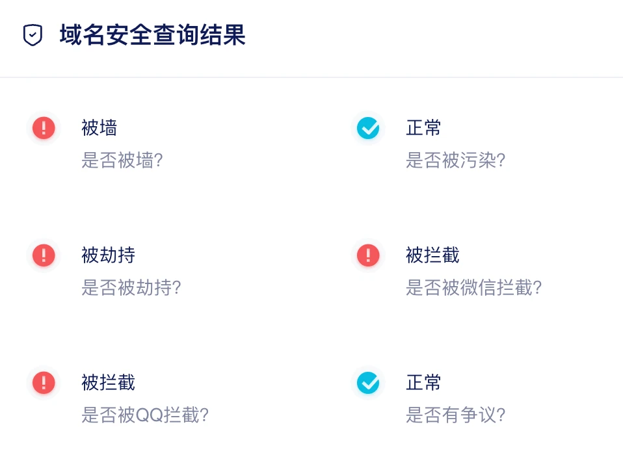The width and height of the screenshot is (623, 455).
Task: Select the 被劫持 status text
Action: pos(108,255)
